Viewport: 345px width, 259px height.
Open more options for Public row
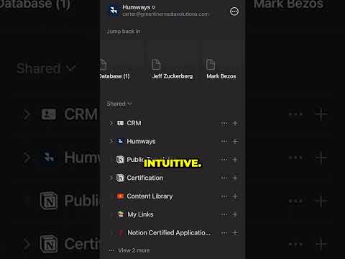point(224,160)
